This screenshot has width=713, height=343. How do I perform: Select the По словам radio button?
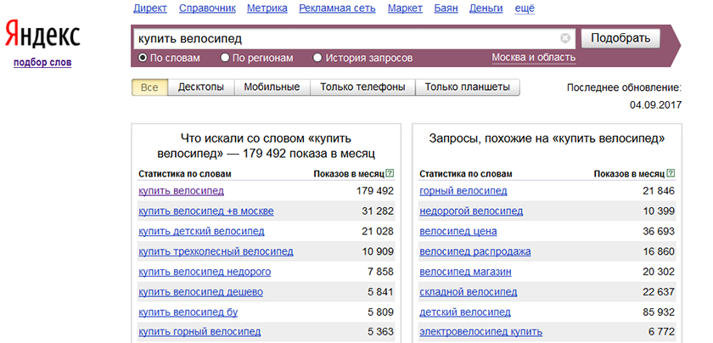click(x=143, y=58)
